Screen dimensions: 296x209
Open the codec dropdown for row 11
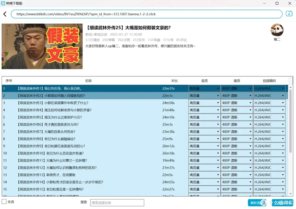click(x=269, y=160)
